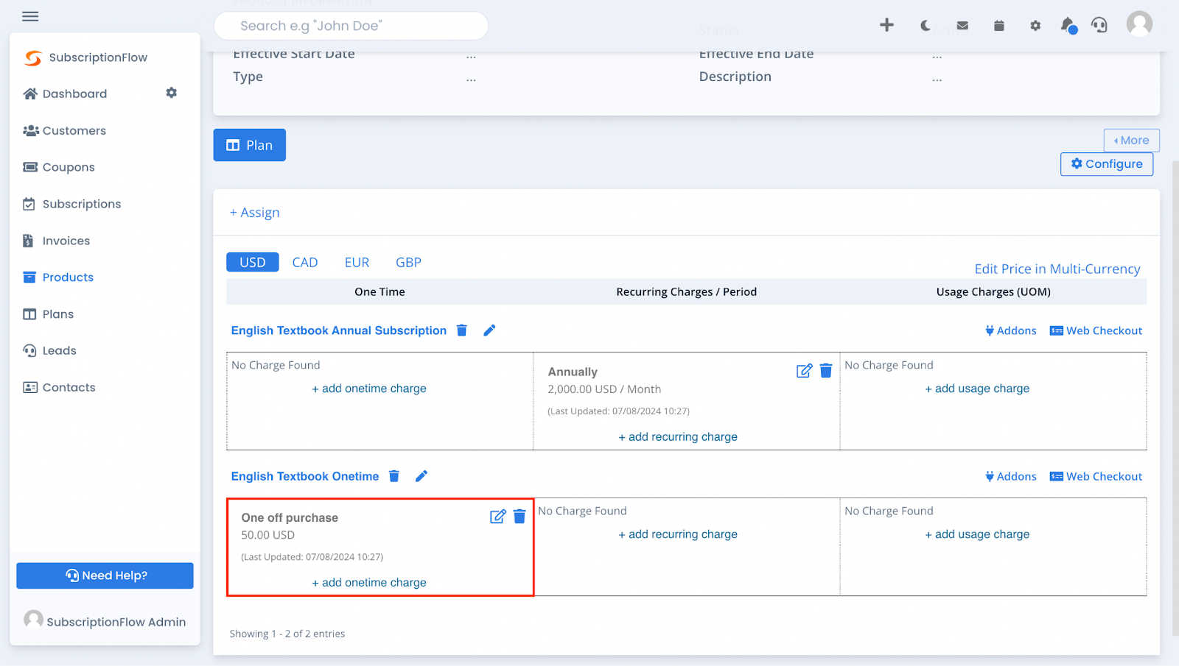Edit the Annually recurring charge
The height and width of the screenshot is (666, 1179).
pyautogui.click(x=805, y=371)
